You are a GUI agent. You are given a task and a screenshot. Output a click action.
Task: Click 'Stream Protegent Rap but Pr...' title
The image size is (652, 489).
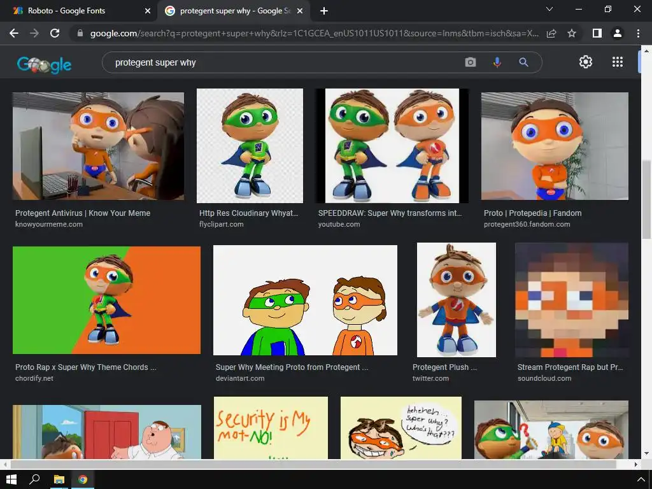click(x=570, y=367)
